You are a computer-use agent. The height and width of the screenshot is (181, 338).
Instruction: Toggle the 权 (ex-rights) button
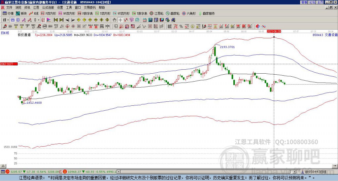43,20
